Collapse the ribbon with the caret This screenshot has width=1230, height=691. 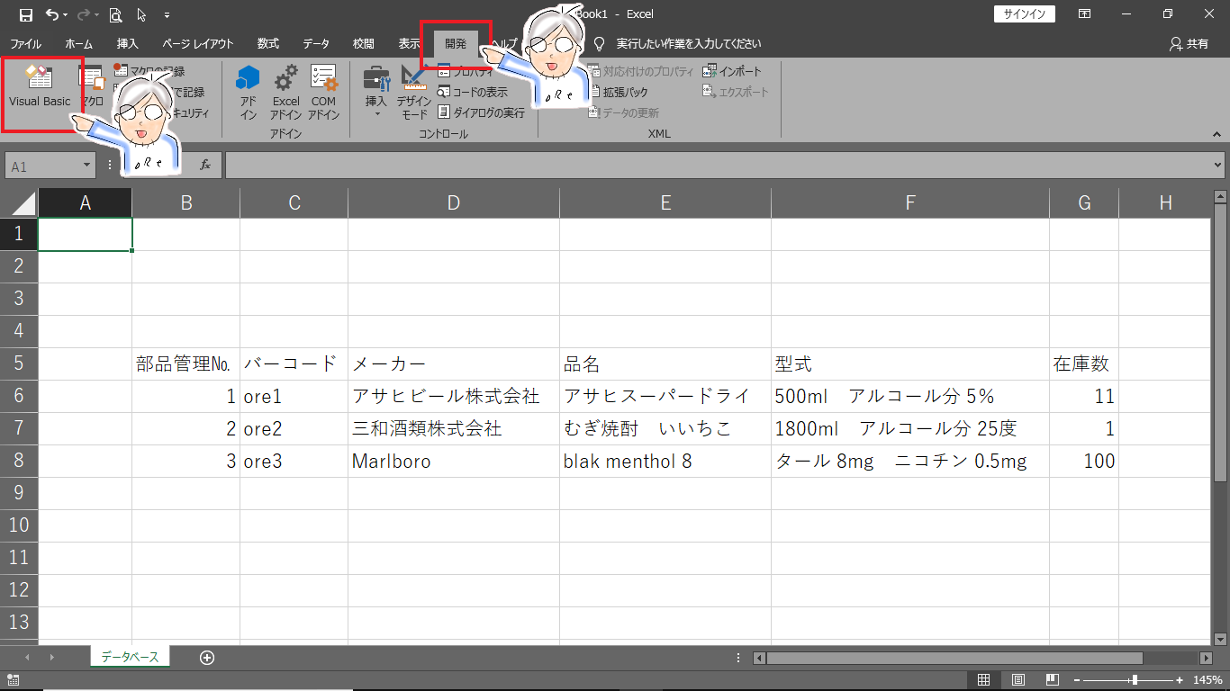pyautogui.click(x=1216, y=134)
